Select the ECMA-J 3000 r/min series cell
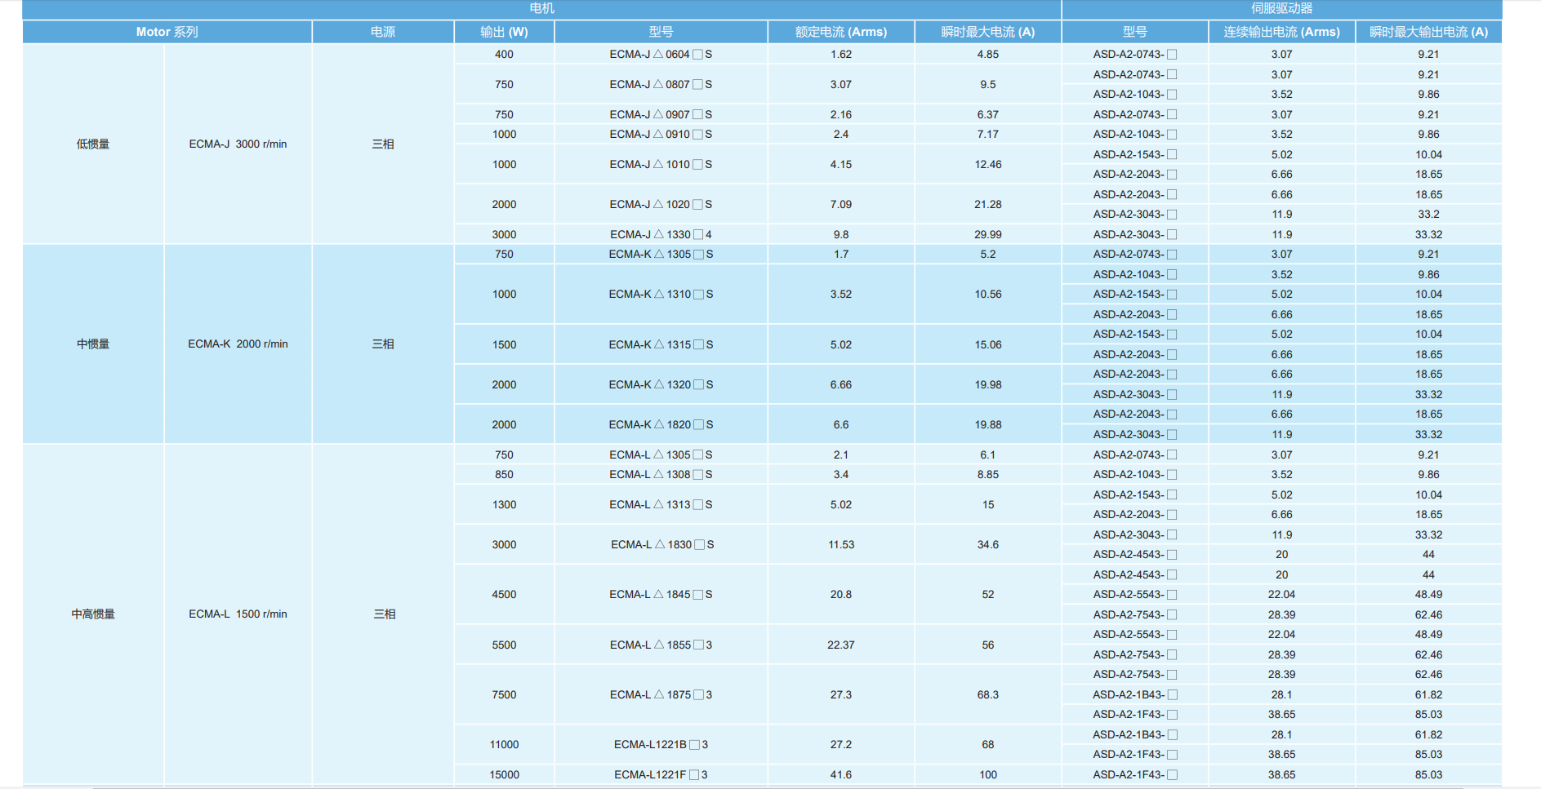The image size is (1541, 789). click(238, 144)
